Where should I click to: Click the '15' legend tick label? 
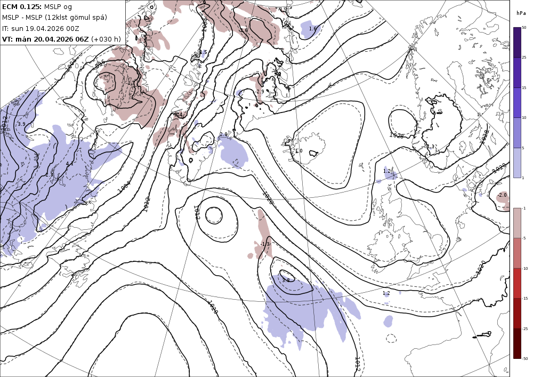(x=524, y=87)
